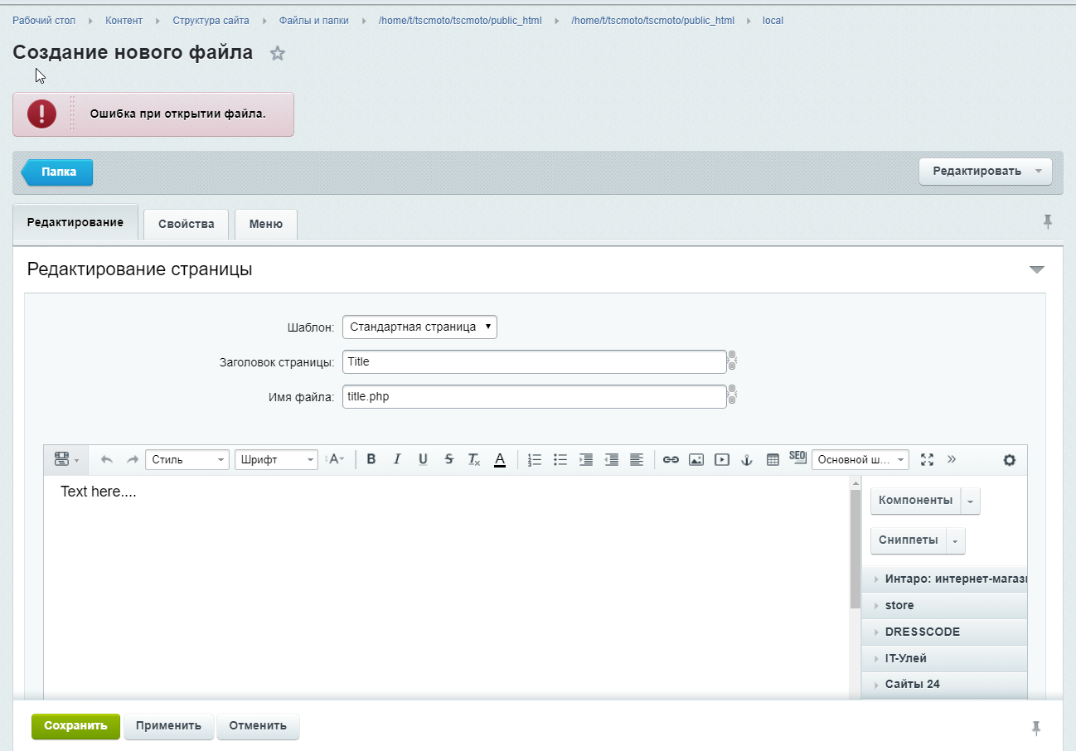Open the Шаблон template dropdown

tap(419, 327)
